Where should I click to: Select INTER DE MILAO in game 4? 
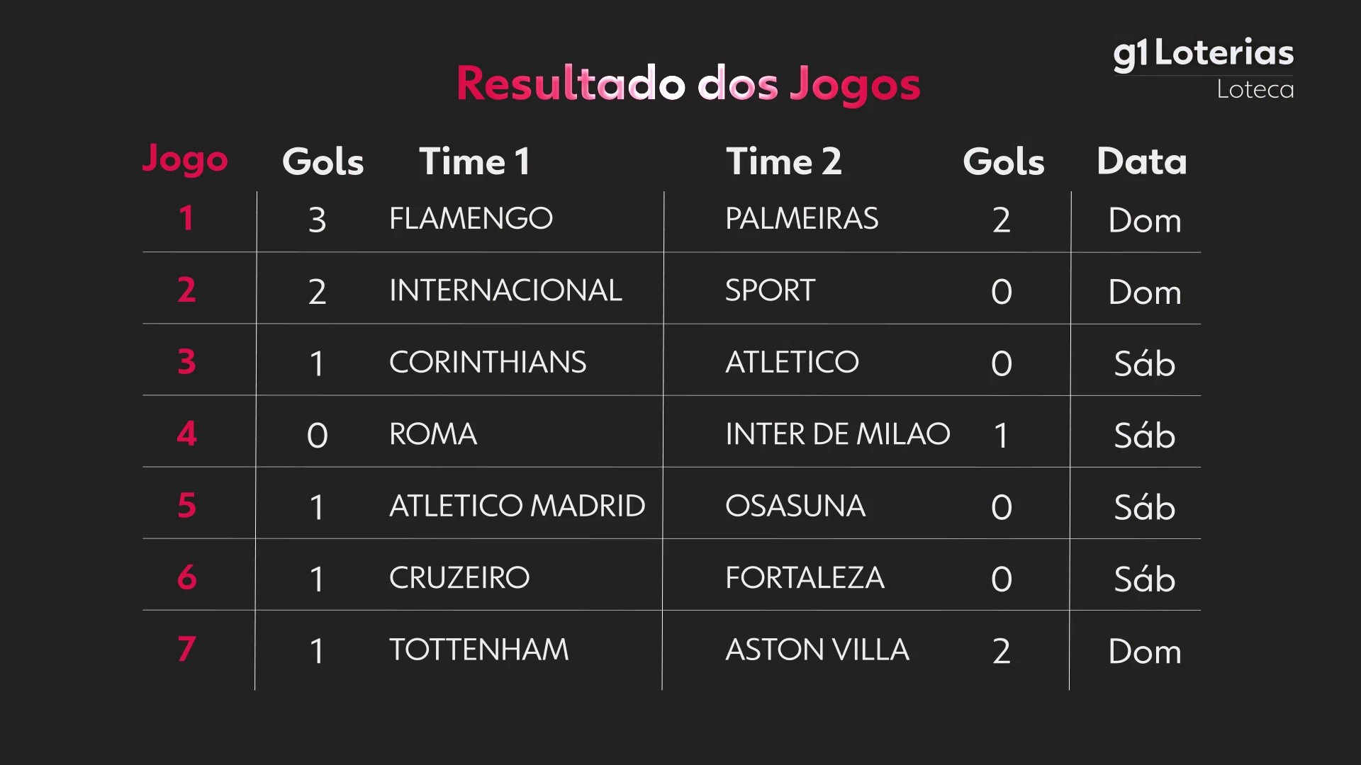[x=837, y=434]
